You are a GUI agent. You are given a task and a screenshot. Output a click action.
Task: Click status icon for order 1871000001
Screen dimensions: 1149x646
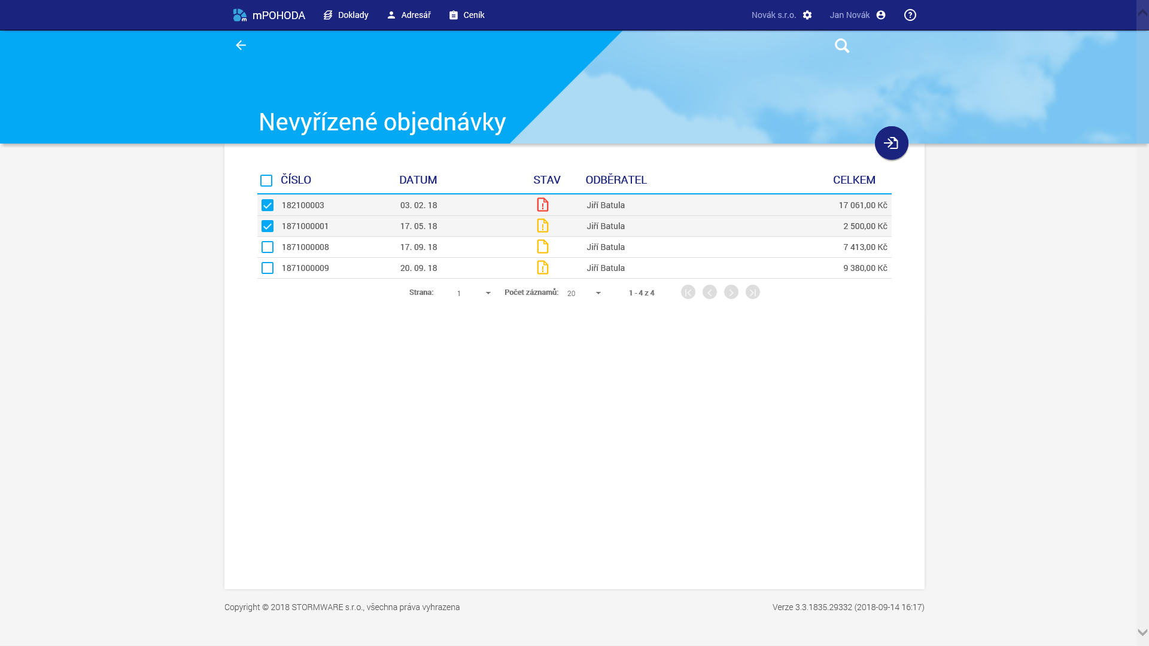[543, 226]
